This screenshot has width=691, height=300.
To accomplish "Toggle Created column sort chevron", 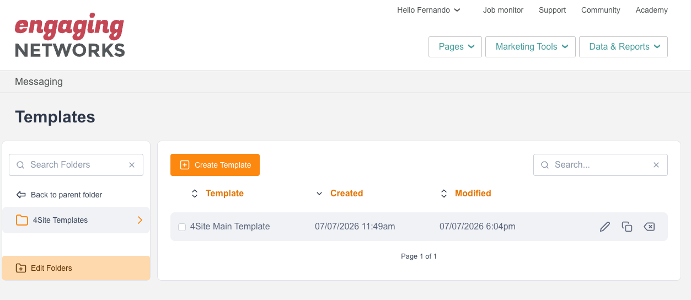I will [319, 194].
